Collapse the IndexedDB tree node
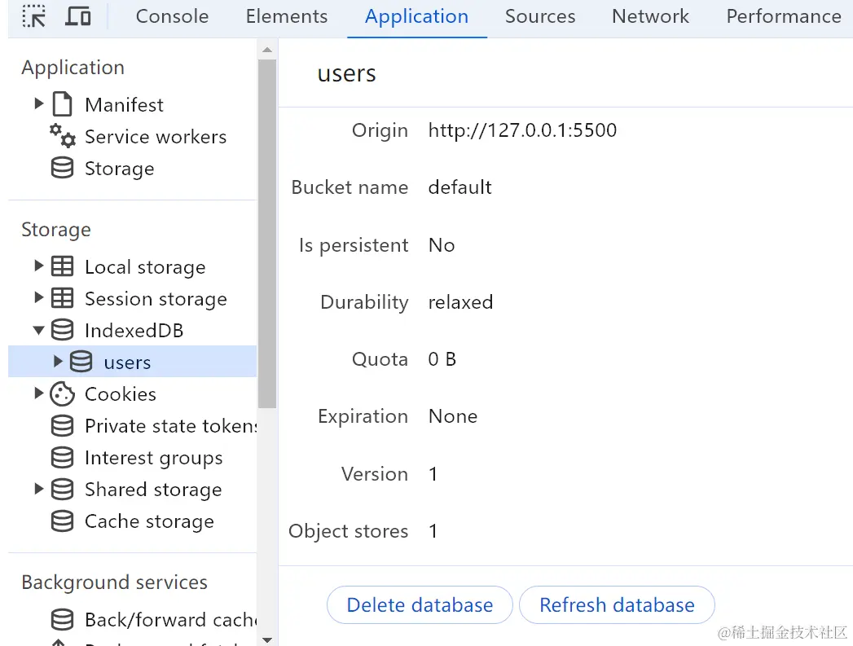This screenshot has width=853, height=646. pos(38,331)
